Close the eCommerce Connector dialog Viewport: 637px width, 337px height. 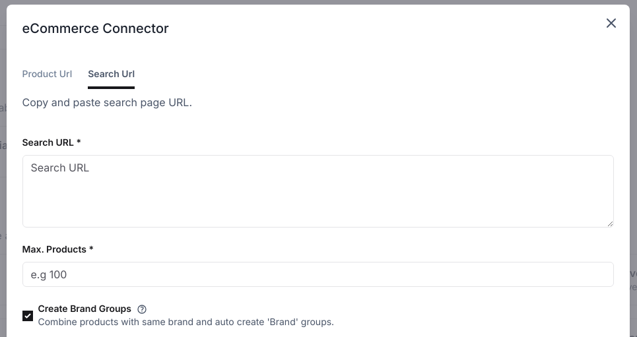coord(611,24)
